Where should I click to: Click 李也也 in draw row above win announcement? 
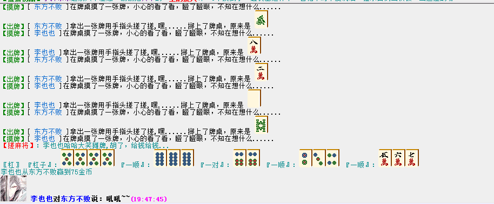(44, 139)
